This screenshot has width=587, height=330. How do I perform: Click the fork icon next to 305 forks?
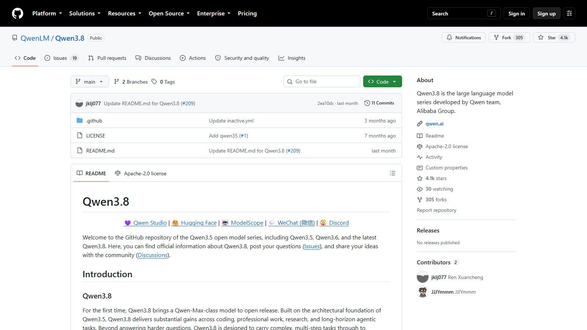[x=420, y=200]
